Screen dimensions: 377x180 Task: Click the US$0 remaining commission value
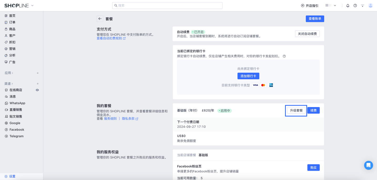coord(181,136)
